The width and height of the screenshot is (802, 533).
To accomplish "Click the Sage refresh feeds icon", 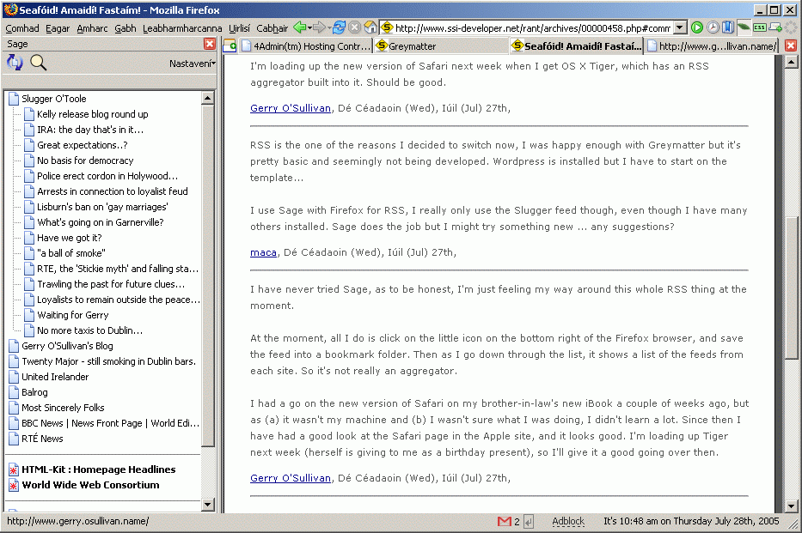I will coord(15,63).
